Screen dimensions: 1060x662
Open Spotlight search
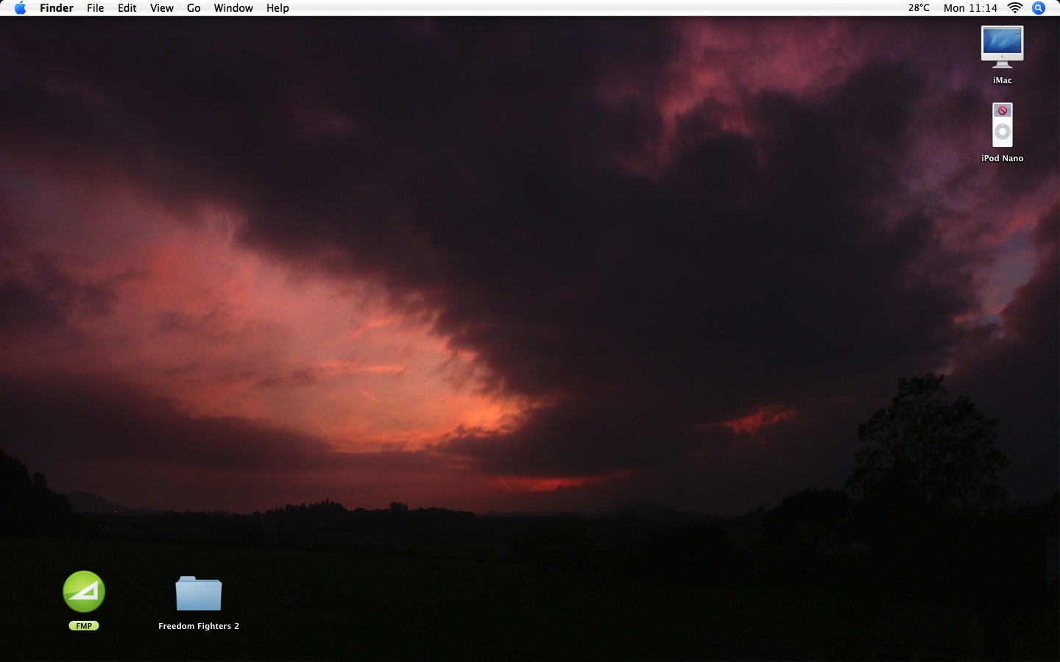click(x=1039, y=8)
